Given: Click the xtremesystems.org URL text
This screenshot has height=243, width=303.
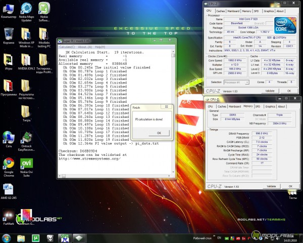Looking at the screenshot, I should coord(90,158).
